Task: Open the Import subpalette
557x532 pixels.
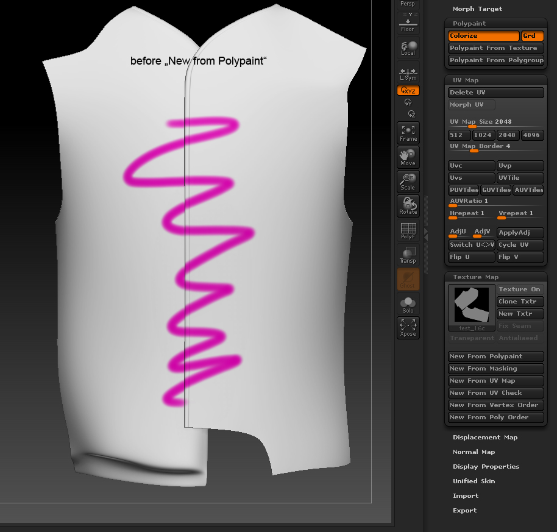Action: click(x=466, y=496)
